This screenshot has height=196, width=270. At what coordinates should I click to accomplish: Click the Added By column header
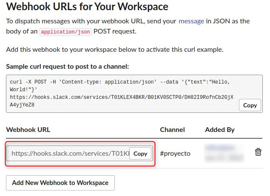pos(220,130)
